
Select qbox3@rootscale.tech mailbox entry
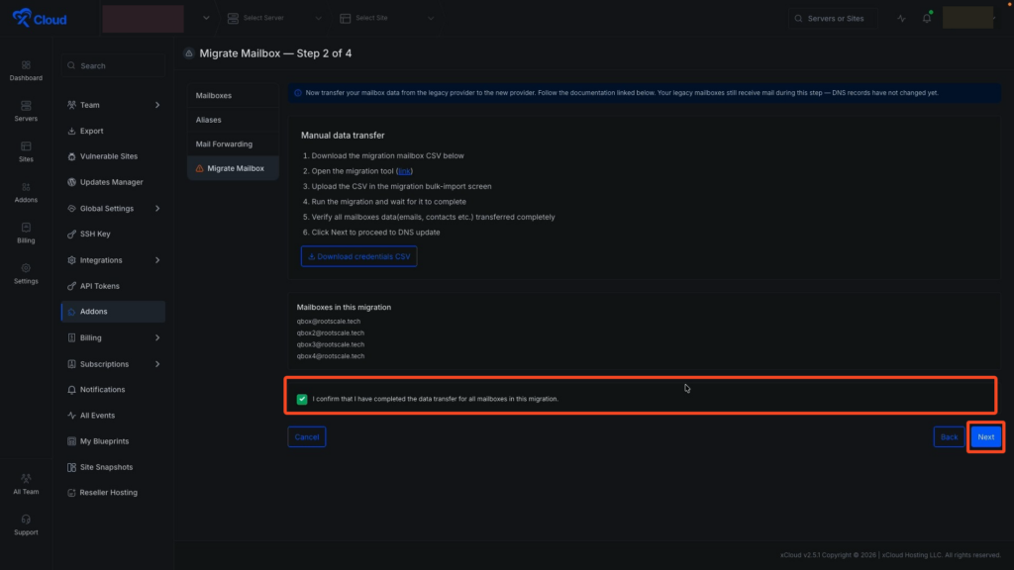point(331,344)
